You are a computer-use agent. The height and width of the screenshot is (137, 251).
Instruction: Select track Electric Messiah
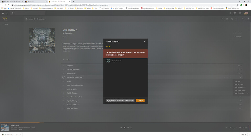(72, 93)
